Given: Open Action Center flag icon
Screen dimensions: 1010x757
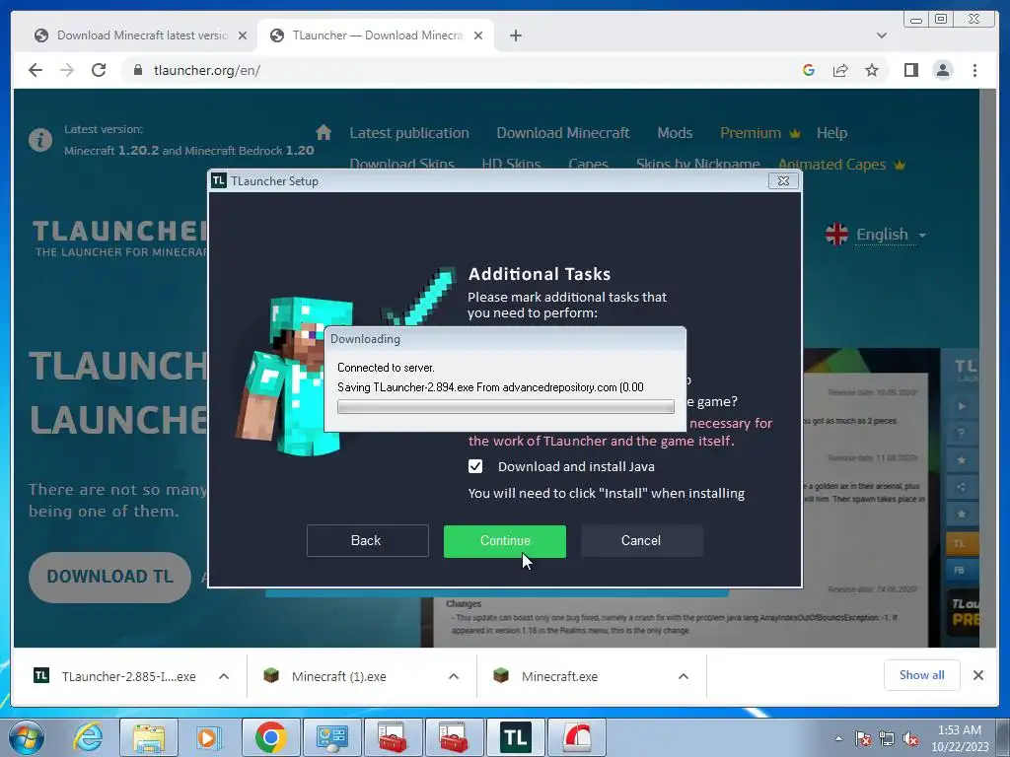Looking at the screenshot, I should (x=863, y=739).
